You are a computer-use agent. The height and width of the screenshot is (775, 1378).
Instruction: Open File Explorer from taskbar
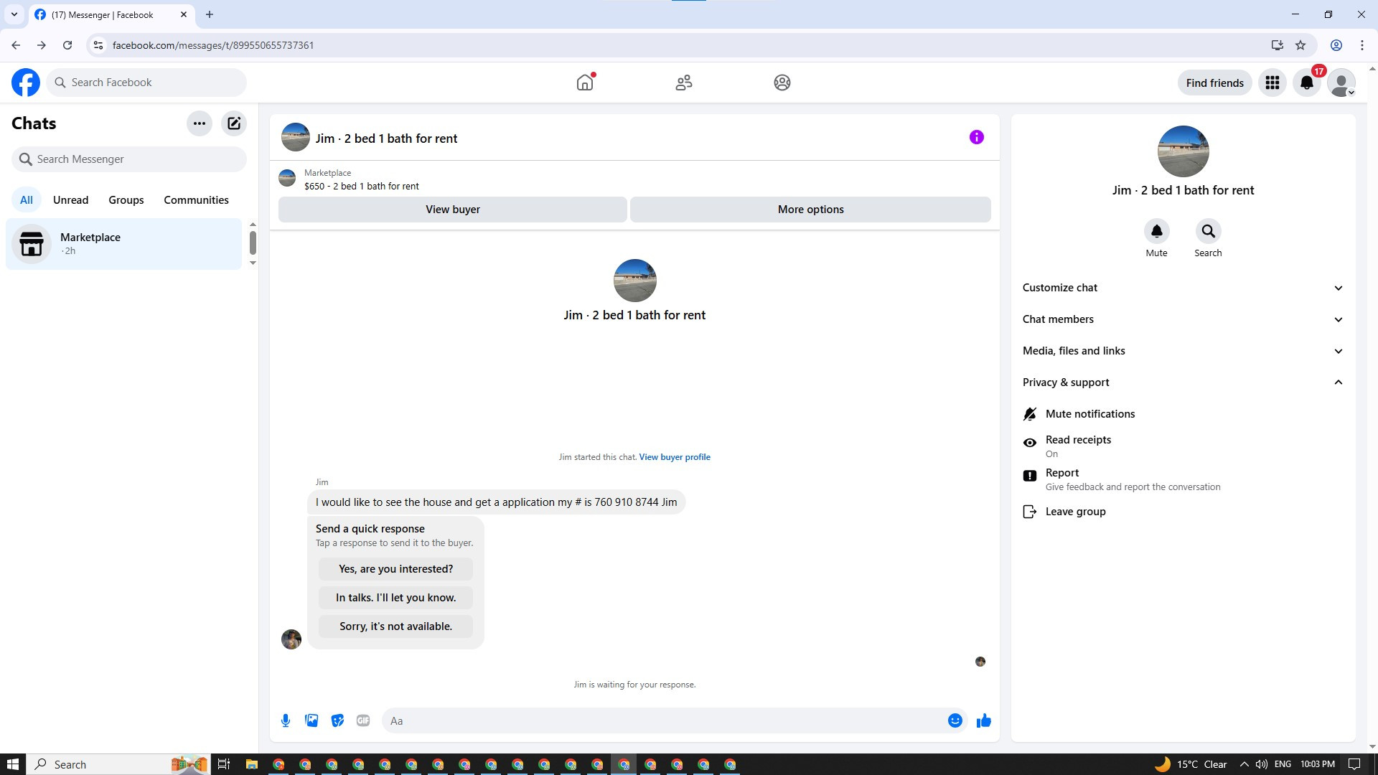[x=252, y=764]
